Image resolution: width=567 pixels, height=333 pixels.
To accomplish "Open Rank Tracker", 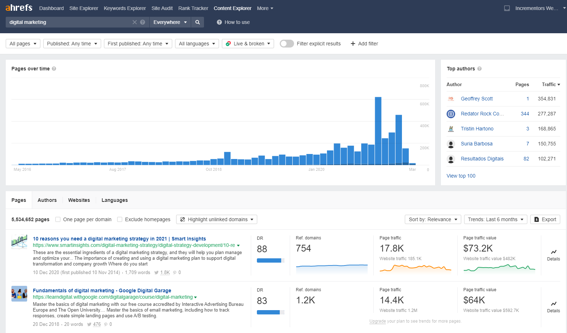I will [193, 8].
